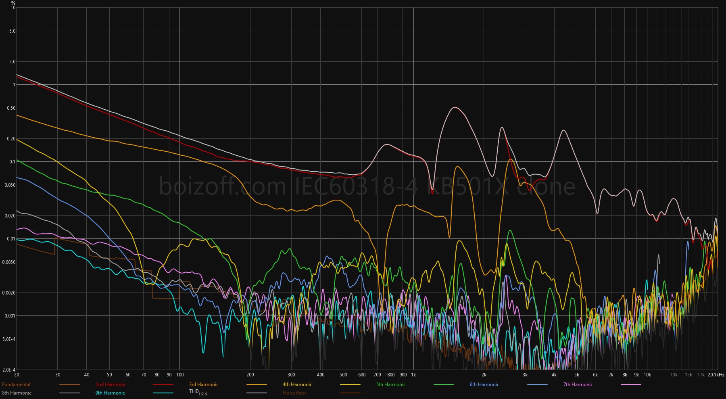Toggle the 2nd Harmonic legend label

111,384
